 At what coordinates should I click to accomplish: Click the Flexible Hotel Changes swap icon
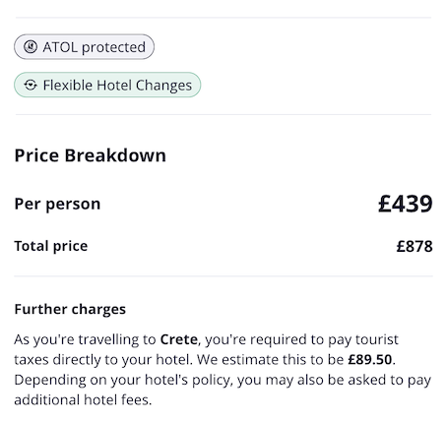click(x=31, y=85)
